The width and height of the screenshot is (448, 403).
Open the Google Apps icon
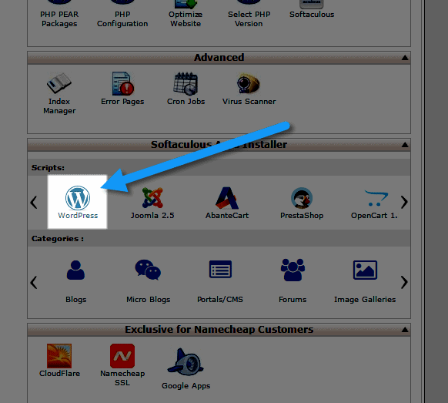click(x=186, y=361)
